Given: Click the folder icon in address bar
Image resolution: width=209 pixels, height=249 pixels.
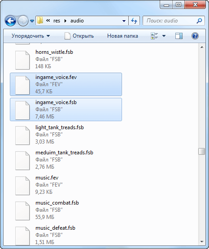Looking at the screenshot, I should (x=40, y=21).
